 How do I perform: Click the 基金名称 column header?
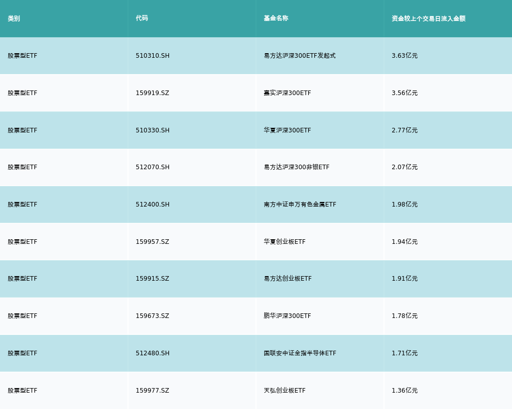[276, 18]
